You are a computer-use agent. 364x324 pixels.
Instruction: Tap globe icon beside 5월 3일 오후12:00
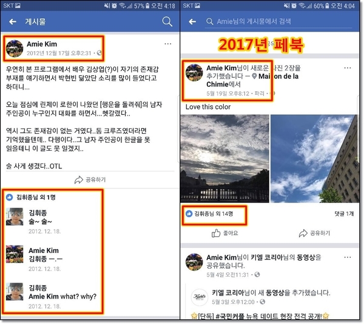[262, 302]
